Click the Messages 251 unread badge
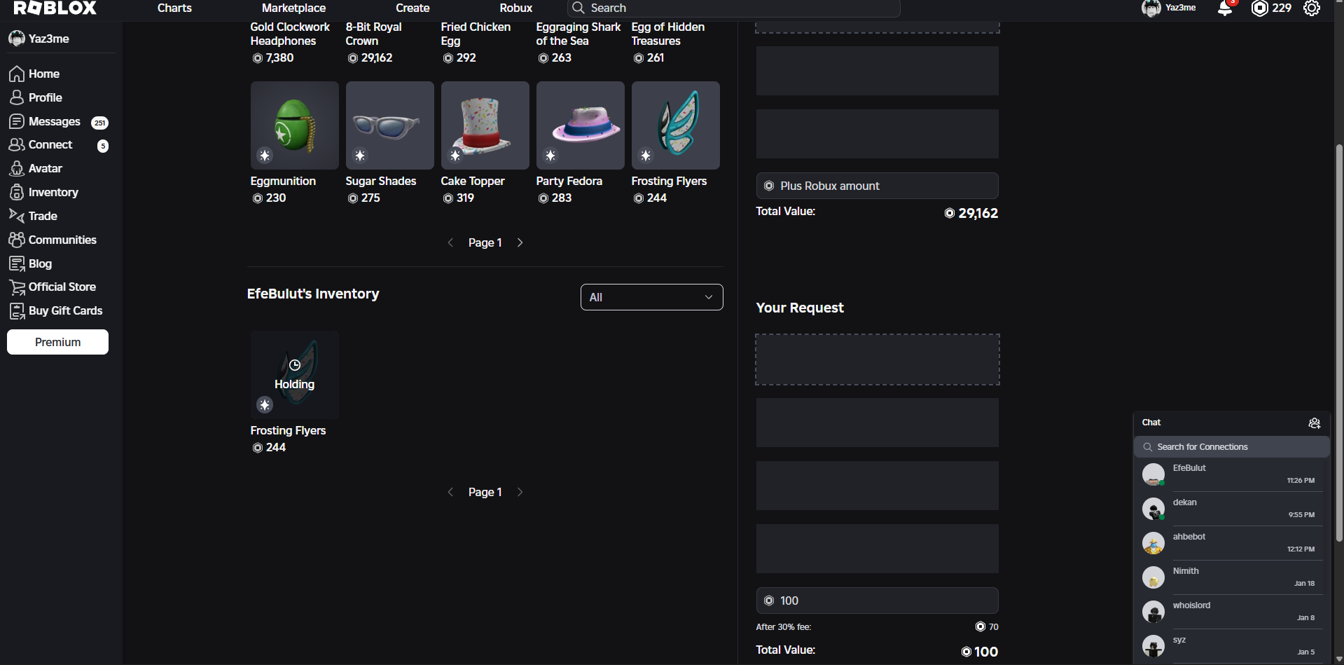1344x665 pixels. pos(100,123)
